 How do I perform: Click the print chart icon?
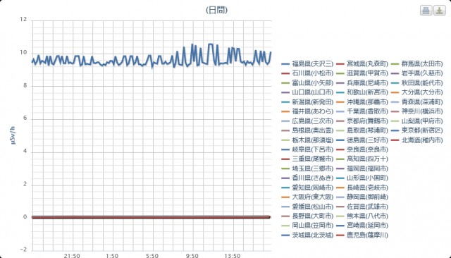(x=426, y=11)
